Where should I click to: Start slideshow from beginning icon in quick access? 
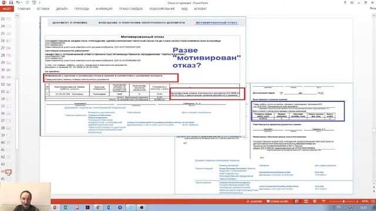click(x=34, y=2)
